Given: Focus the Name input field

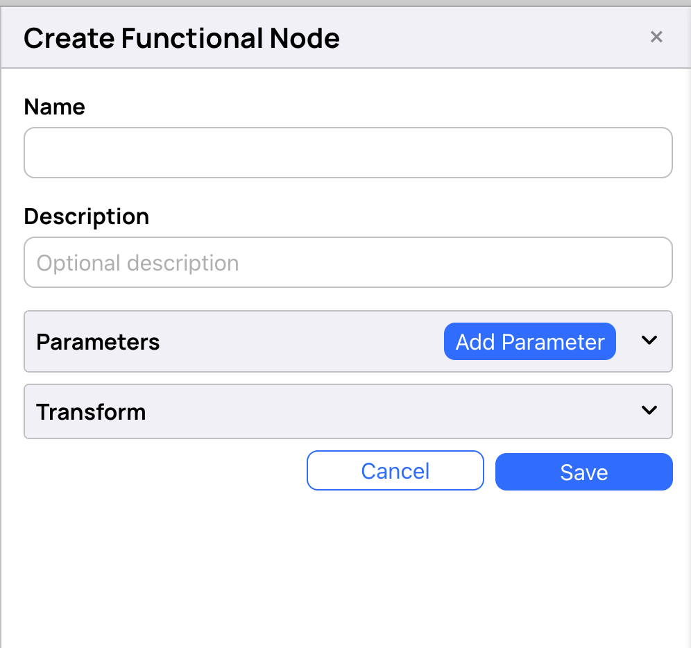Looking at the screenshot, I should (x=347, y=152).
